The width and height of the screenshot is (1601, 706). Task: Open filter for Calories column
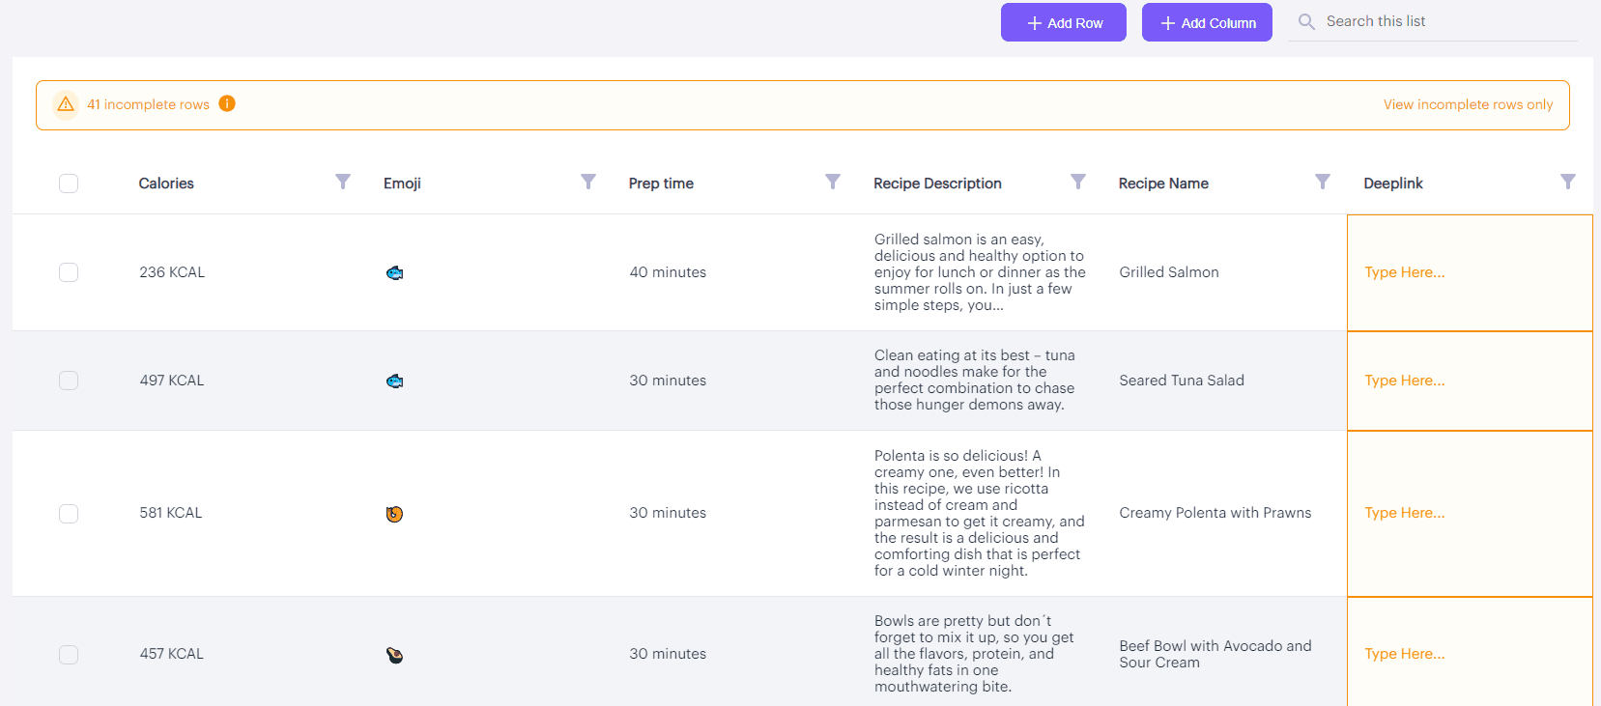(x=343, y=182)
